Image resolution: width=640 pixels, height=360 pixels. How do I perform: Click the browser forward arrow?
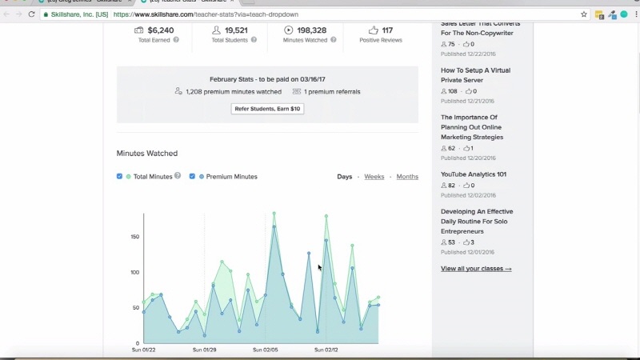(x=18, y=14)
